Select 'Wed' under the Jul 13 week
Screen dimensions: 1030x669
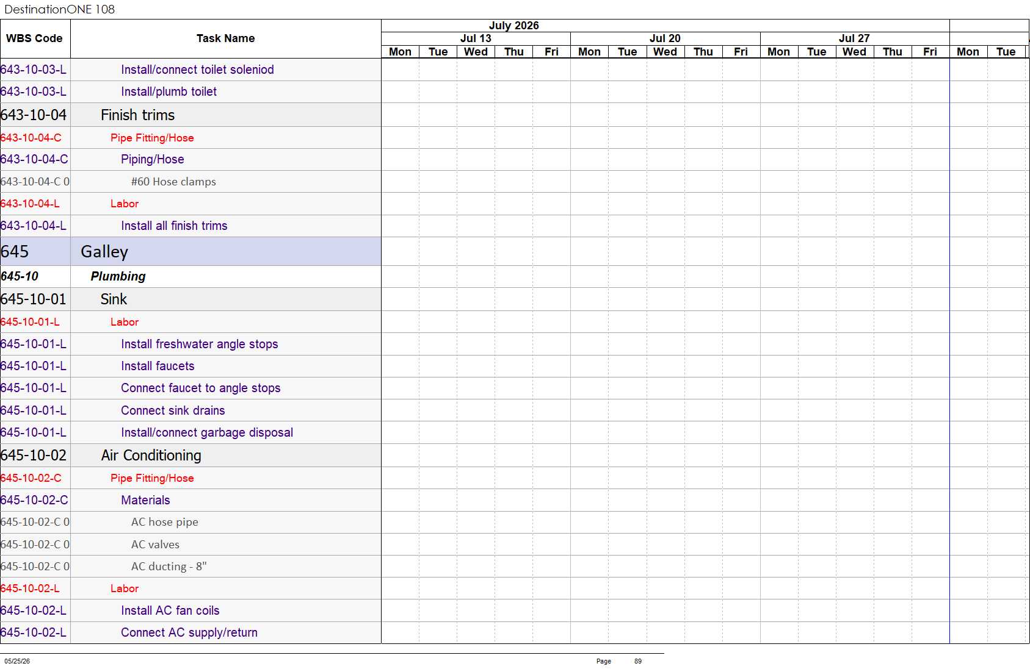tap(476, 52)
